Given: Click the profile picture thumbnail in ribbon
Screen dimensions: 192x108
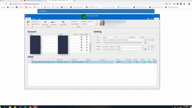Looking at the screenshot, I should point(102,23).
